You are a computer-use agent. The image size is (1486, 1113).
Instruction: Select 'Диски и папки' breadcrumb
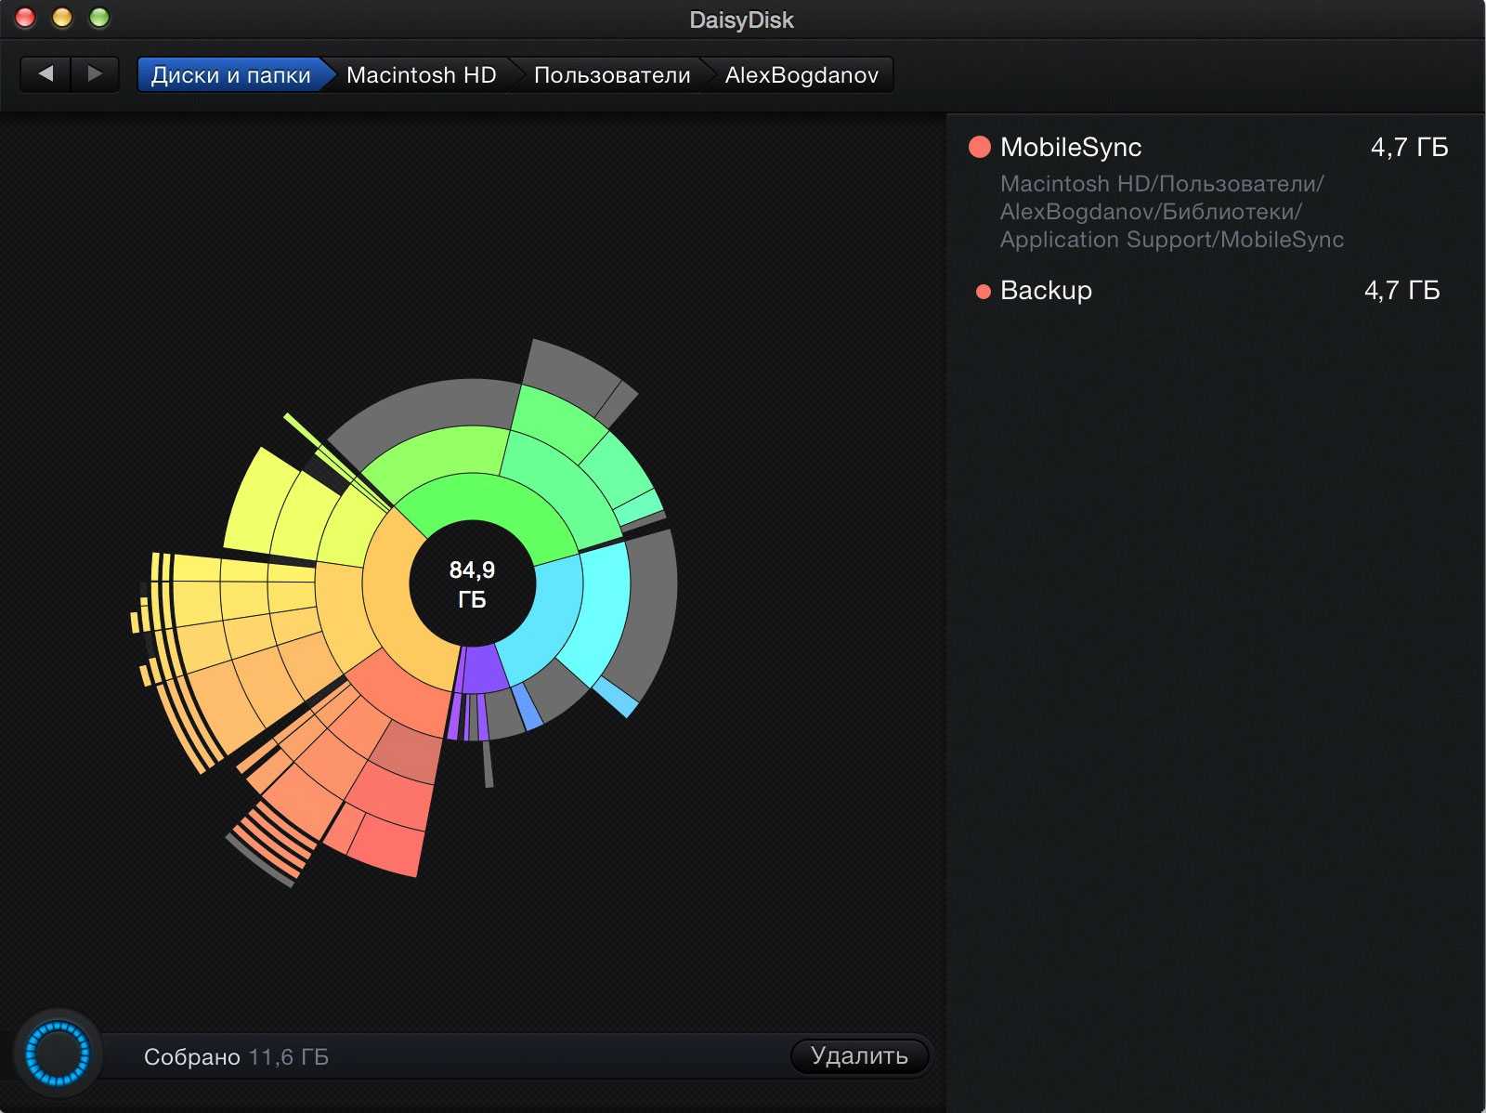[230, 75]
